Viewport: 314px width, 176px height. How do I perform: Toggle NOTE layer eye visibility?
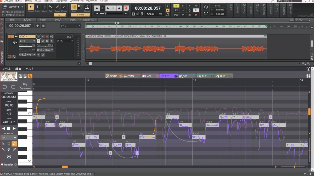point(121,76)
